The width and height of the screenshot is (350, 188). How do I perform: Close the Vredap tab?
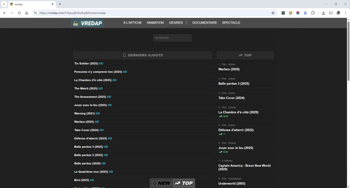click(x=52, y=4)
